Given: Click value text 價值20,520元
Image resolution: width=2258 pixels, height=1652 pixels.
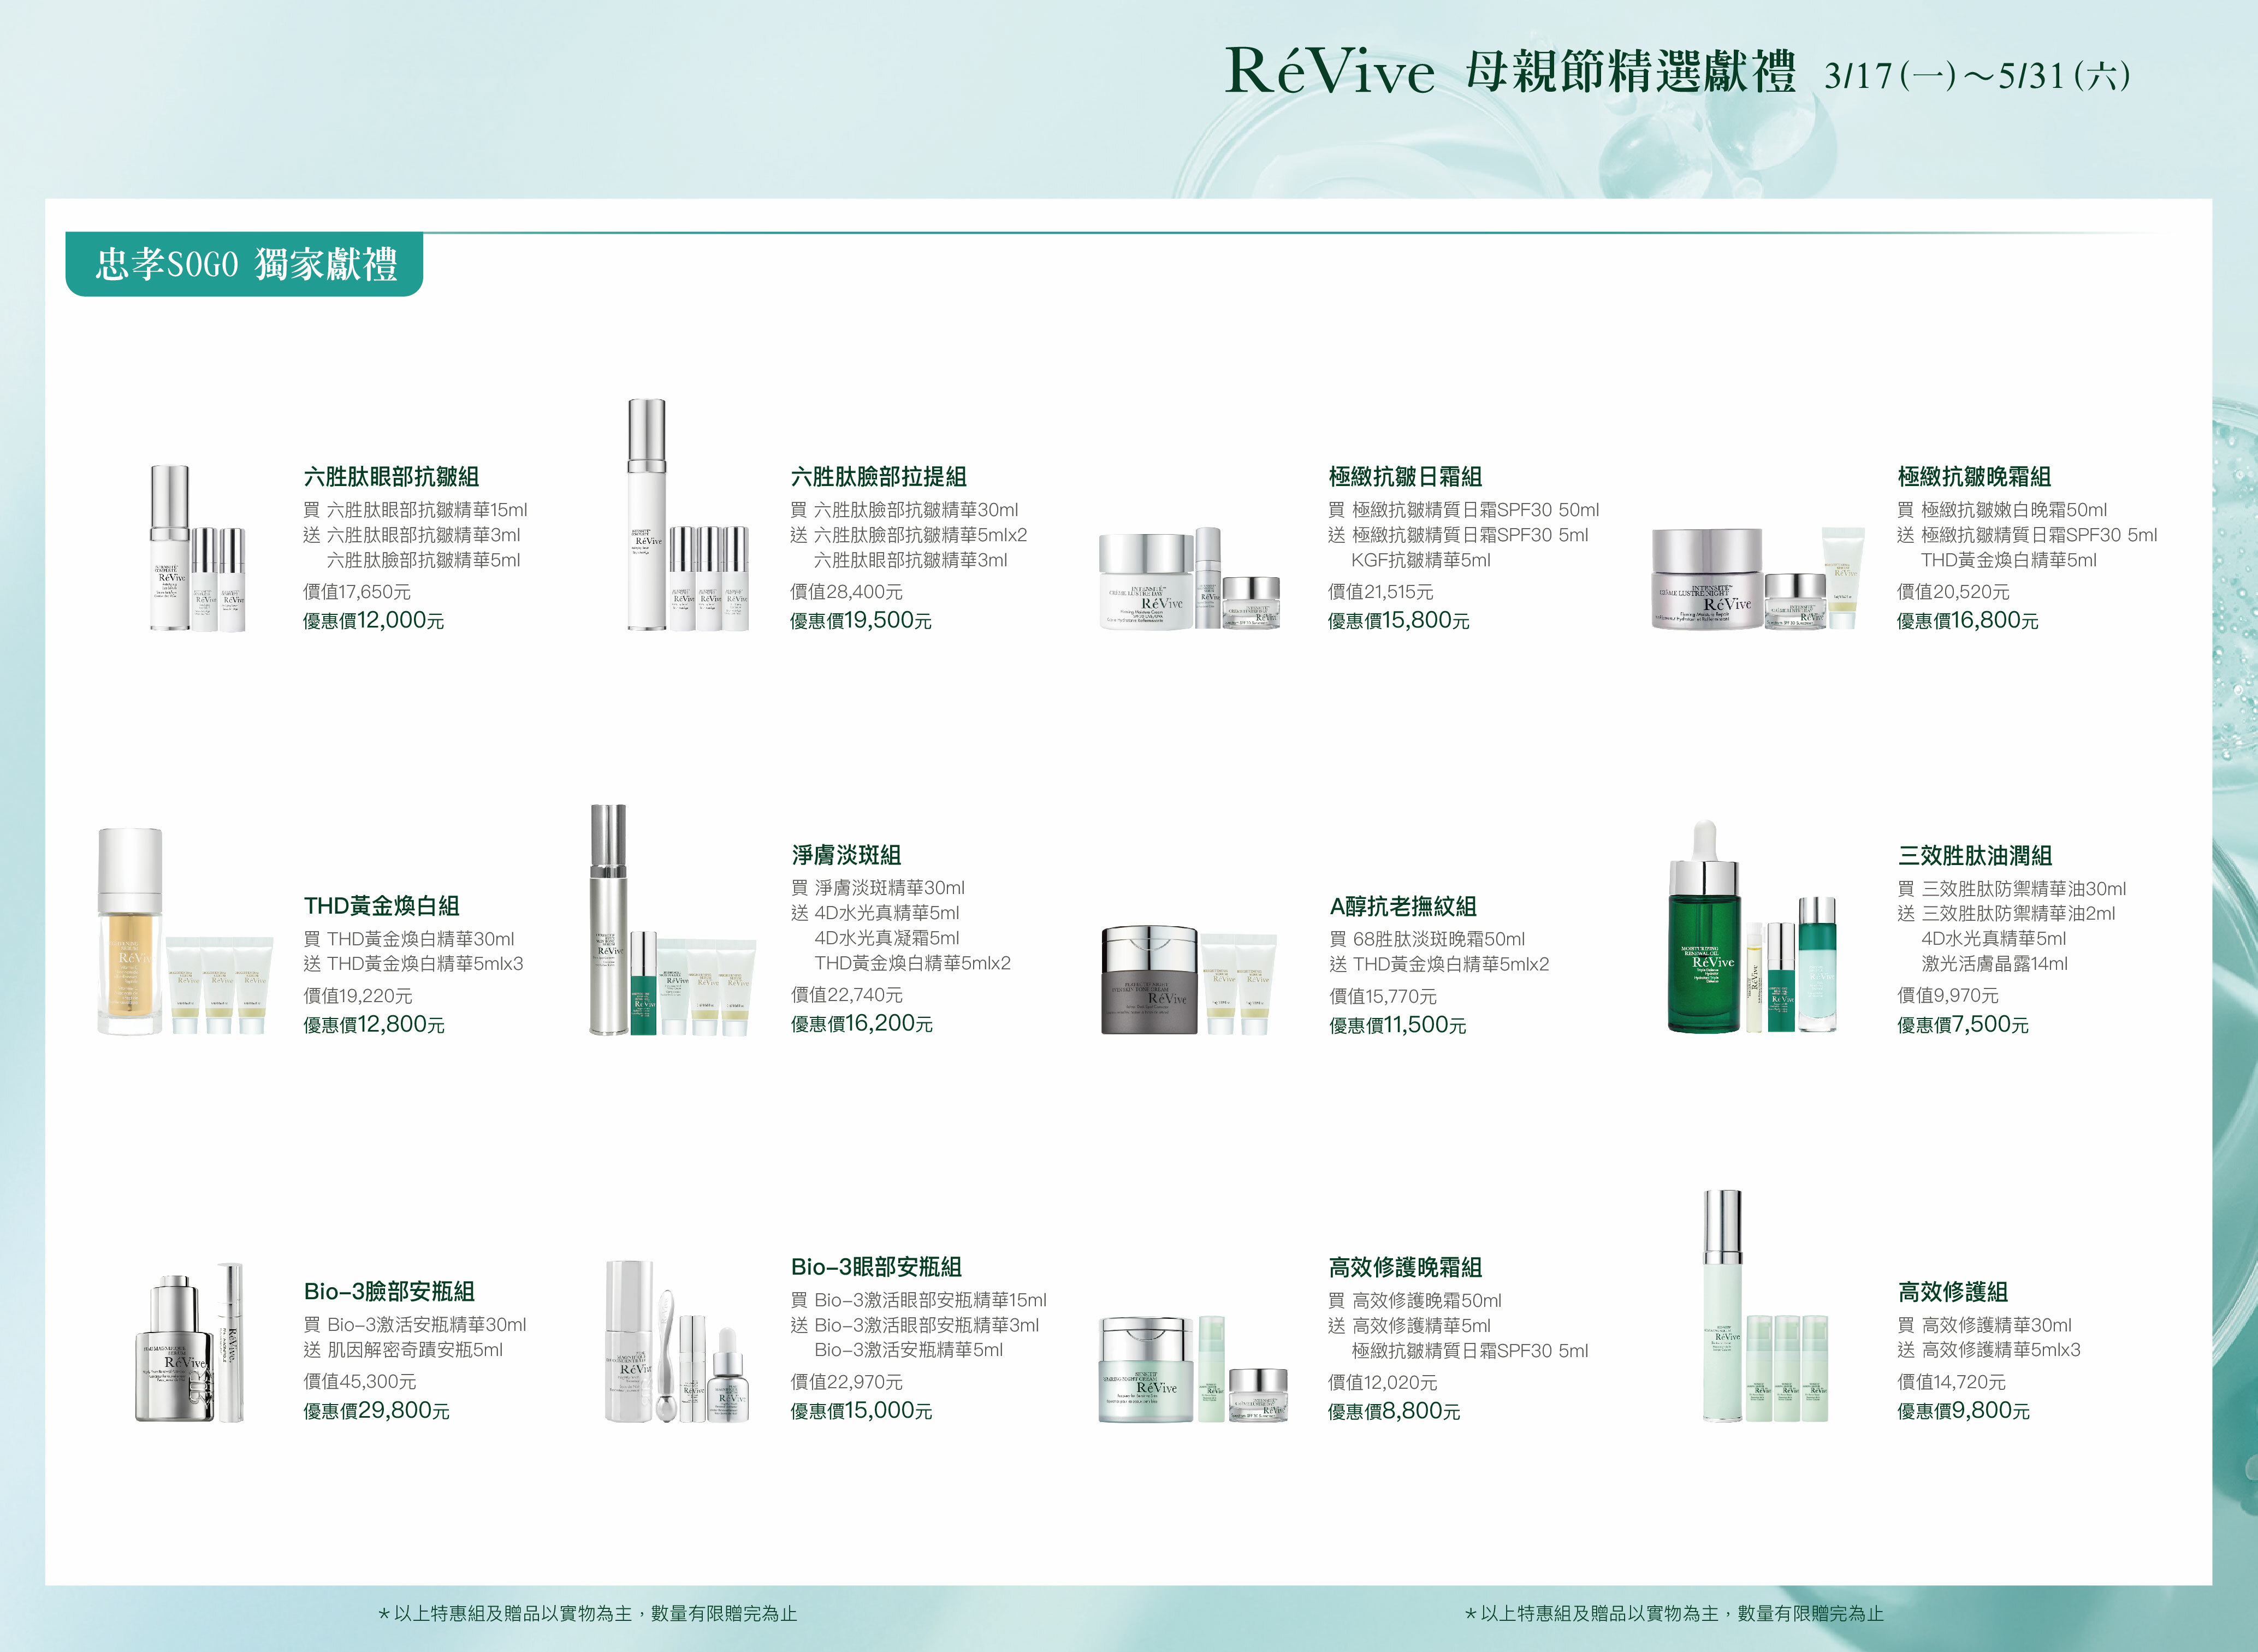Looking at the screenshot, I should pos(1953,592).
